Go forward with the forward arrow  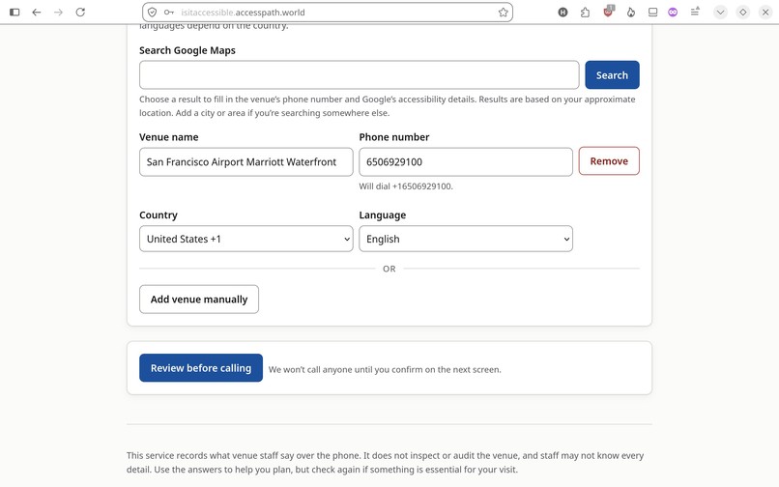click(58, 13)
